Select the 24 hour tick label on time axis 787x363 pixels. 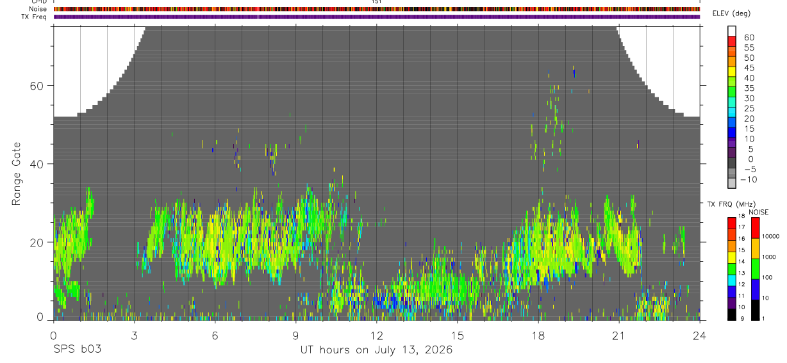pyautogui.click(x=699, y=335)
